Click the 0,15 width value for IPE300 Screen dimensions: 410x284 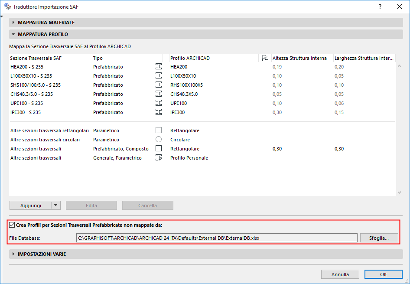tap(339, 112)
